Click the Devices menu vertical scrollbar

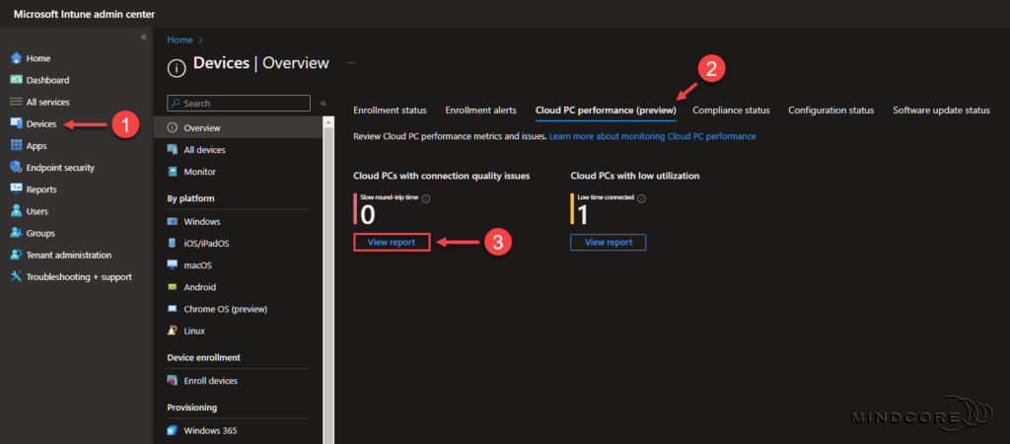point(328,280)
